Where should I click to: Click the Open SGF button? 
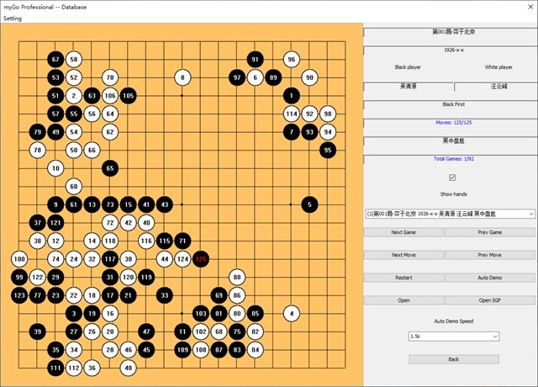click(x=489, y=300)
